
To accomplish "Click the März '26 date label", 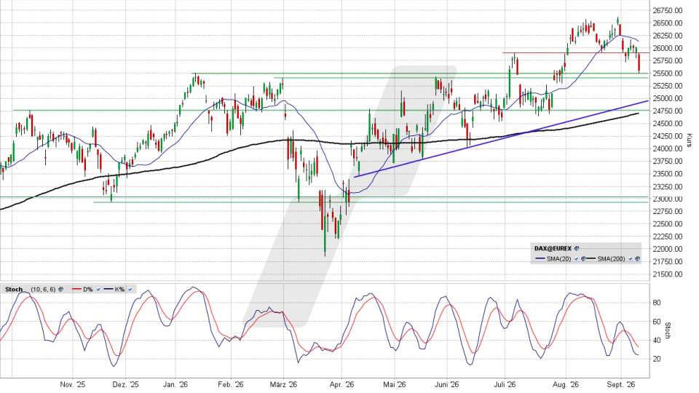I will coord(283,384).
